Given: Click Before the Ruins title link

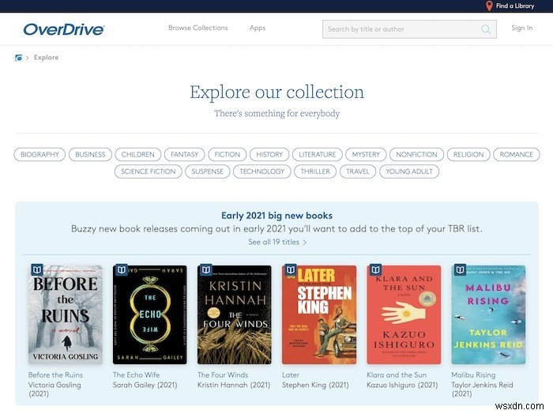Looking at the screenshot, I should tap(55, 374).
